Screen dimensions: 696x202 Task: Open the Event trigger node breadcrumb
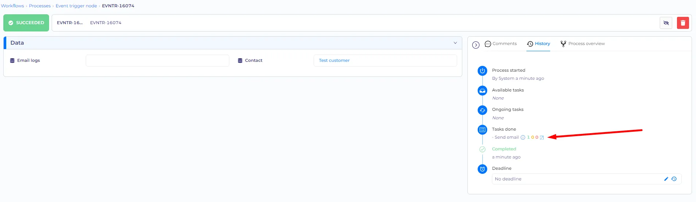[x=76, y=6]
